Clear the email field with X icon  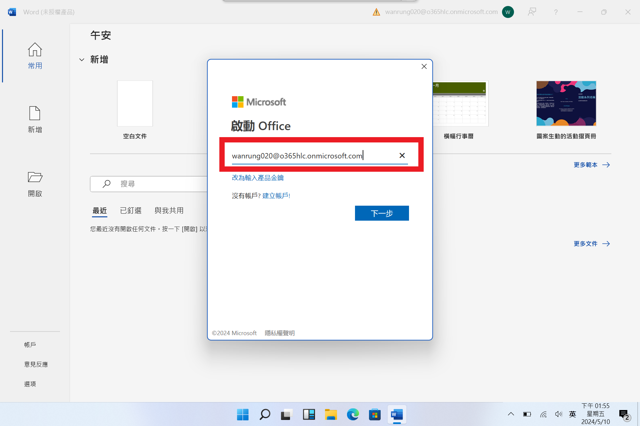click(x=402, y=155)
